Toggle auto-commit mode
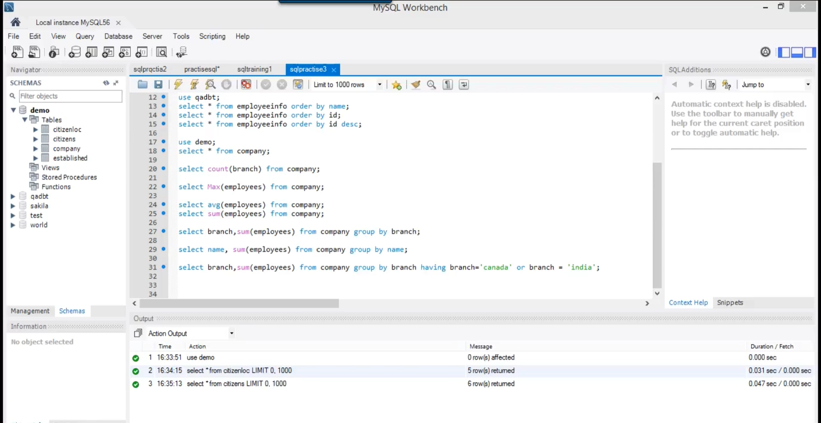This screenshot has height=423, width=821. (x=298, y=85)
